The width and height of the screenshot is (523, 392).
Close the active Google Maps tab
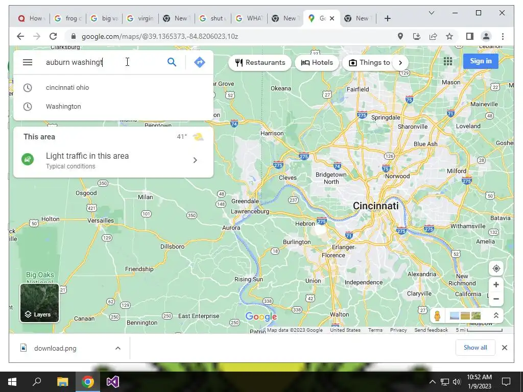coord(332,18)
